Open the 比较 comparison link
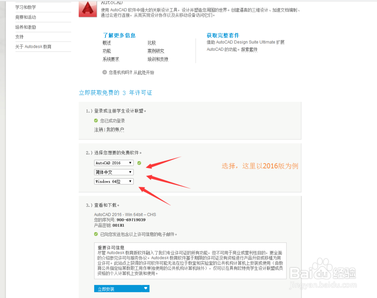 152,43
